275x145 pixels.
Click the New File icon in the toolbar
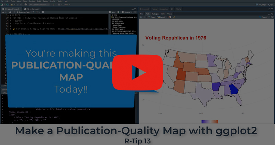pyautogui.click(x=2, y=4)
